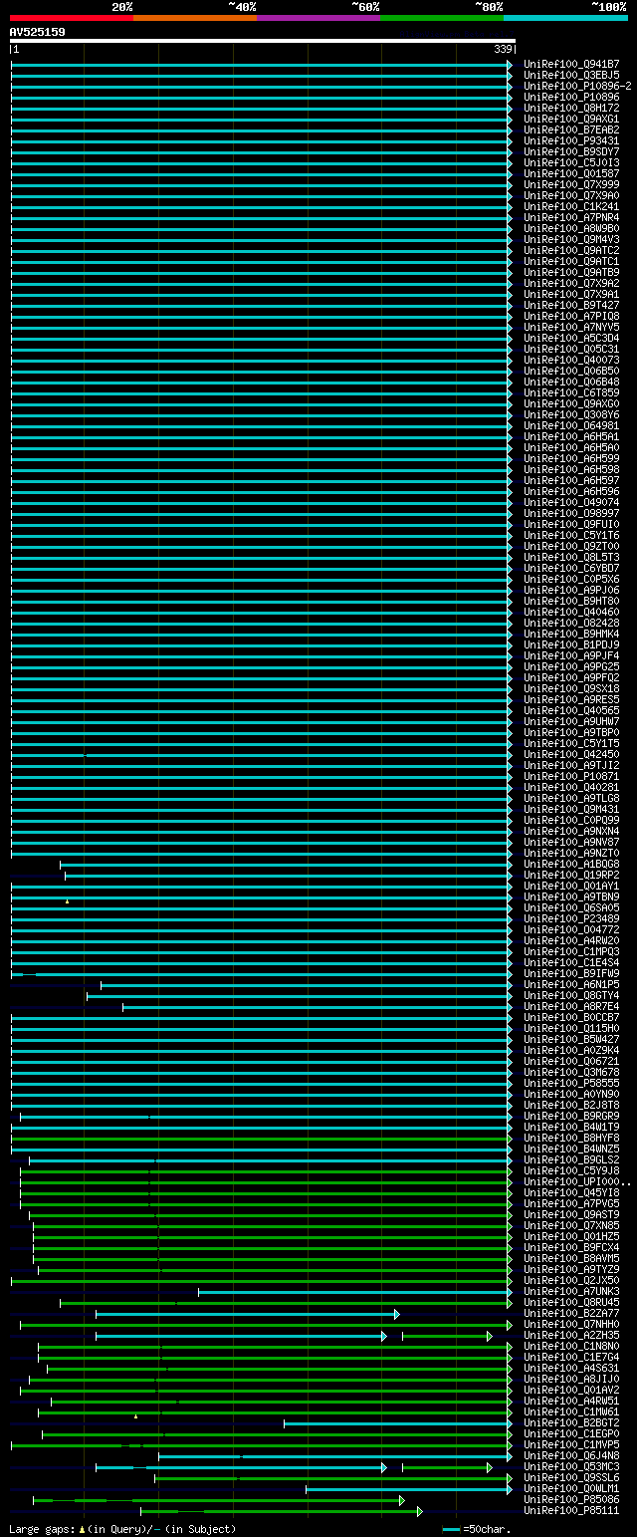Select the UniRef100_Q8GTY4 label

(x=570, y=995)
